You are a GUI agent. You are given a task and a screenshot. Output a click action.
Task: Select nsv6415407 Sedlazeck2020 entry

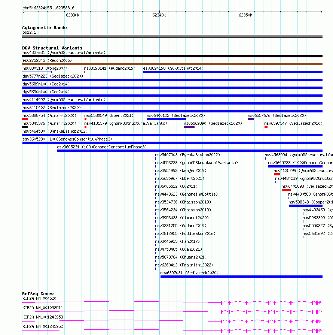(x=52, y=108)
